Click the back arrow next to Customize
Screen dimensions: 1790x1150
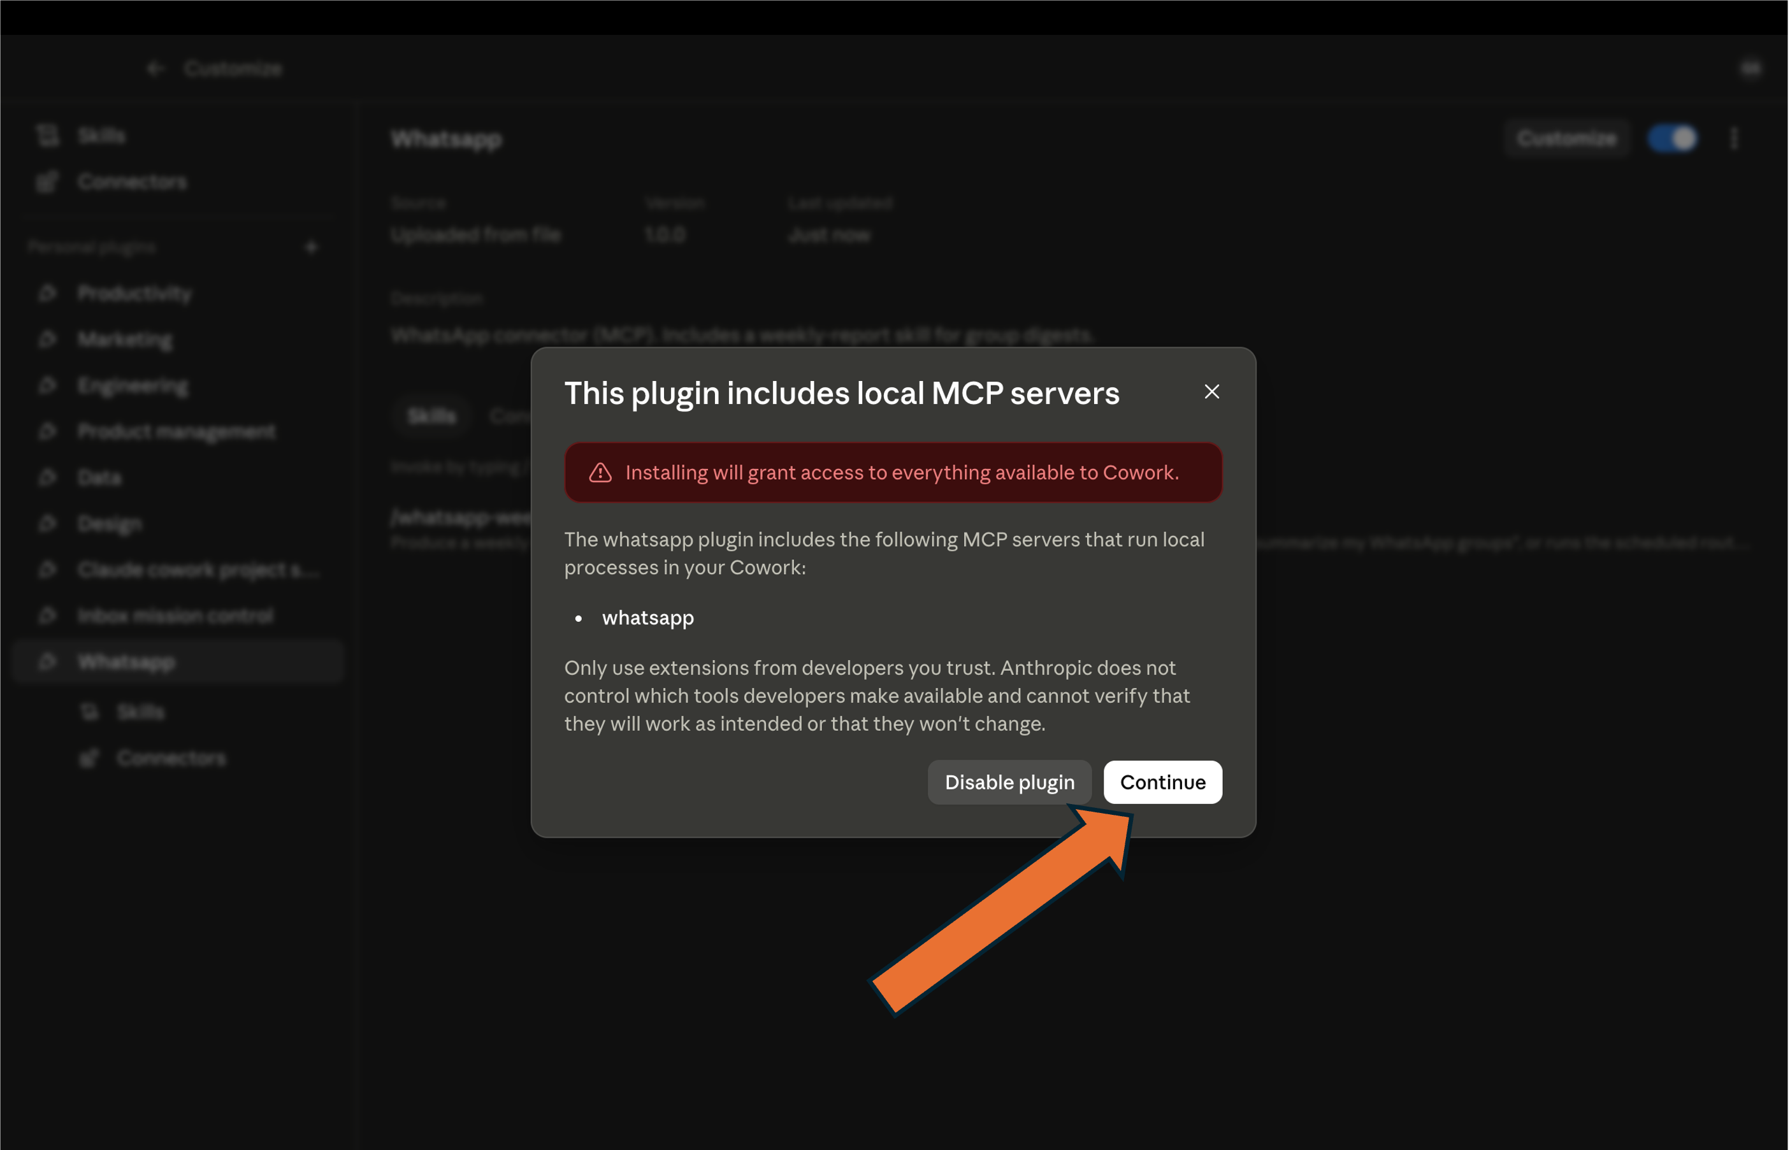tap(155, 69)
